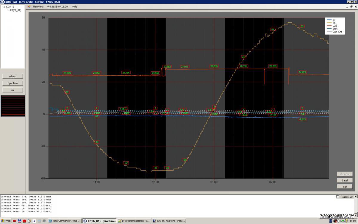Image resolution: width=358 pixels, height=224 pixels.
Task: Click the log scrollbar down arrow
Action: (x=356, y=216)
